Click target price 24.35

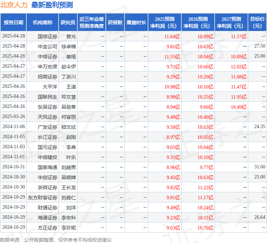pos(260,126)
